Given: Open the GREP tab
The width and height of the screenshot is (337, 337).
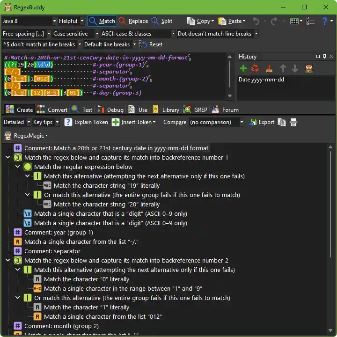Looking at the screenshot, I should (x=195, y=110).
